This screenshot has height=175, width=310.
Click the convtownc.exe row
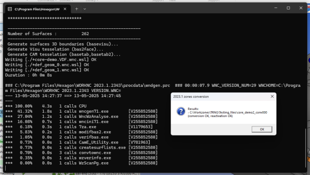coord(81,153)
